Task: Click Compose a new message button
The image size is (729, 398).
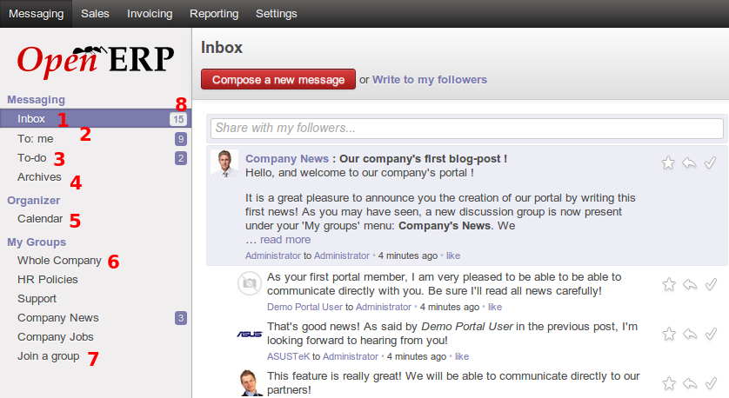Action: point(278,80)
